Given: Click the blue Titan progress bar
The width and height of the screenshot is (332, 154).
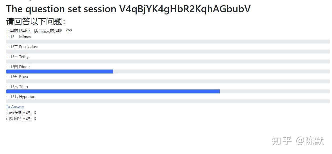Looking at the screenshot, I should pyautogui.click(x=113, y=91).
